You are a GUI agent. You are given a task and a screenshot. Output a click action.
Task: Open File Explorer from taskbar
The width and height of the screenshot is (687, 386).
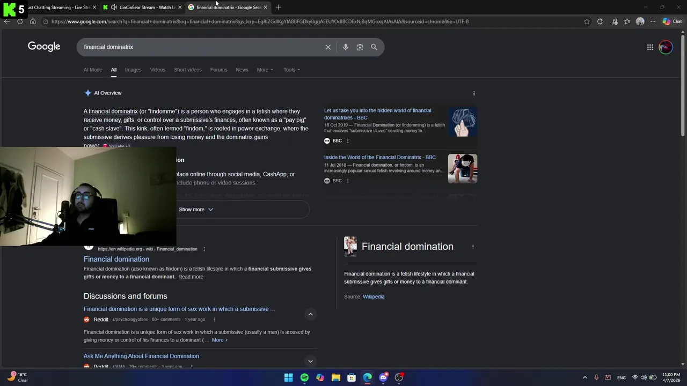pos(335,377)
